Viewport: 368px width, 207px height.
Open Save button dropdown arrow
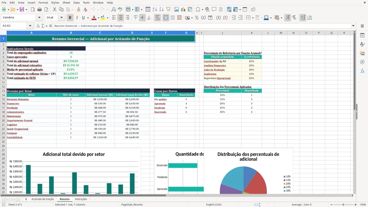(26, 10)
